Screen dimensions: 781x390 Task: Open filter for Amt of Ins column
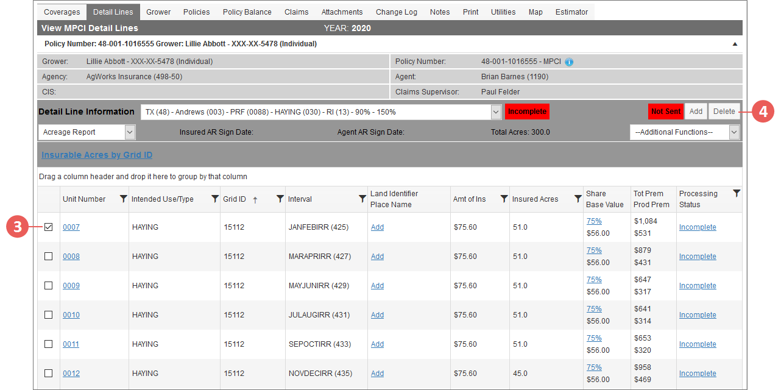(504, 199)
